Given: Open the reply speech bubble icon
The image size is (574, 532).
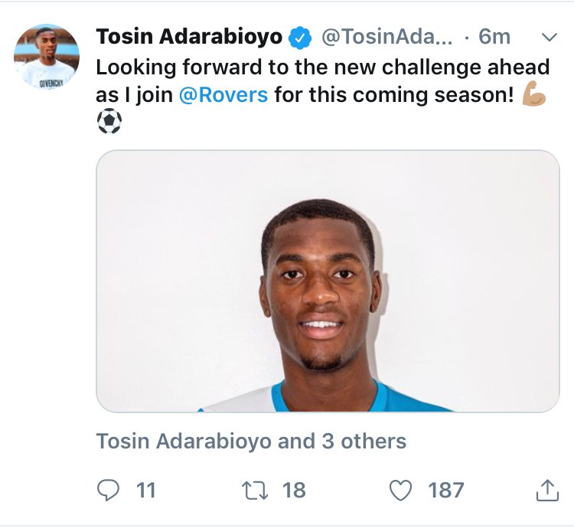Looking at the screenshot, I should click(108, 490).
